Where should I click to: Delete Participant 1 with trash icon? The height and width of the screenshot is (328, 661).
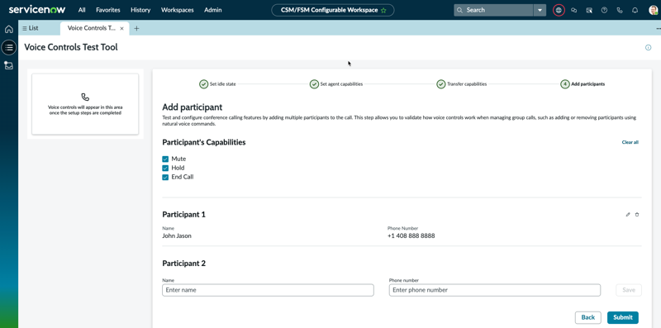click(x=637, y=215)
